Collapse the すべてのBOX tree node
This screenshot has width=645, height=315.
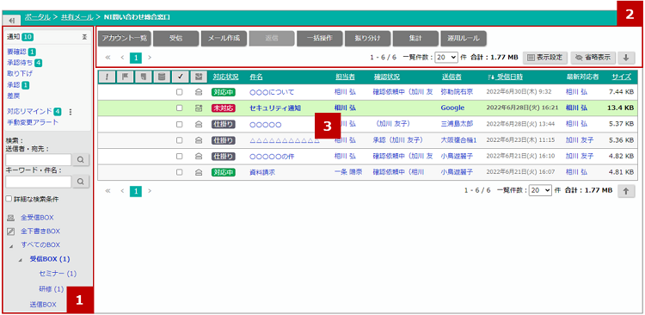click(x=11, y=246)
